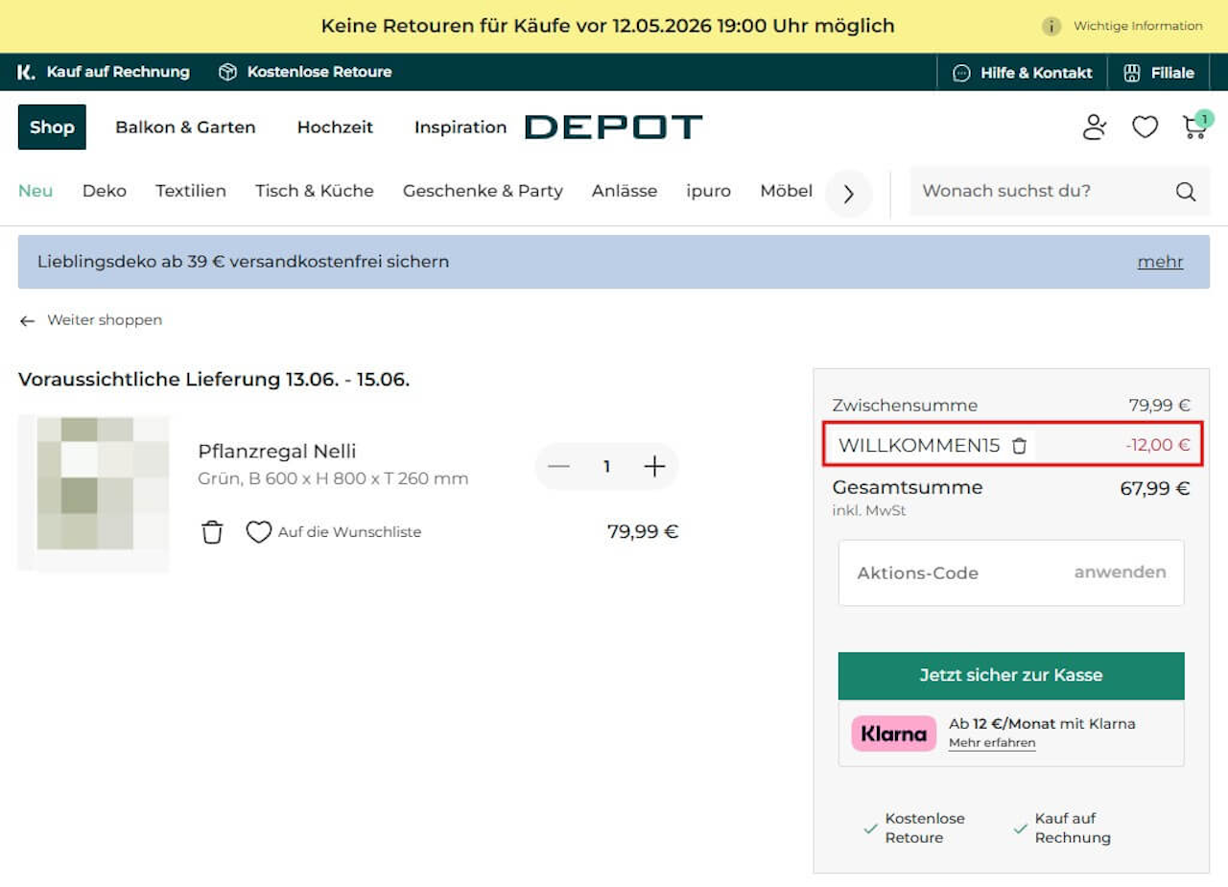Select the ipuro category
The width and height of the screenshot is (1228, 887).
point(709,191)
